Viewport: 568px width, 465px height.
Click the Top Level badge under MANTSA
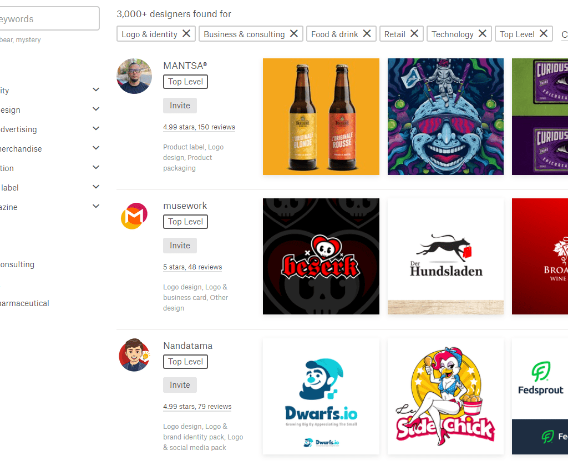(185, 82)
